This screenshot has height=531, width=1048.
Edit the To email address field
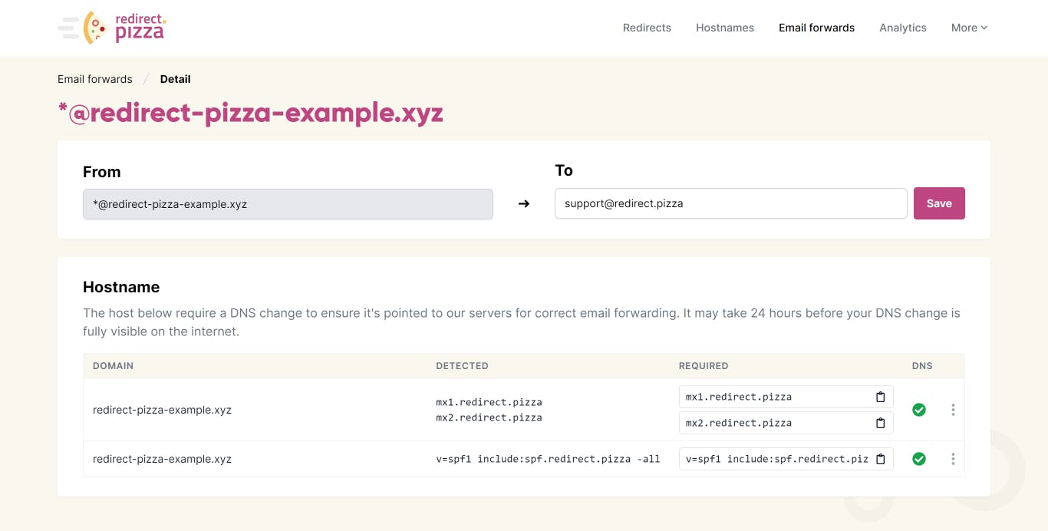pos(730,203)
